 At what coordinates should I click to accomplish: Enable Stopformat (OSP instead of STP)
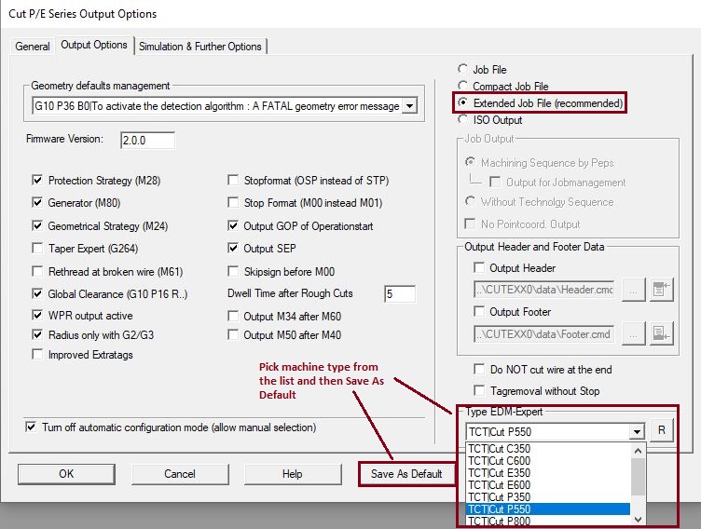pos(233,181)
